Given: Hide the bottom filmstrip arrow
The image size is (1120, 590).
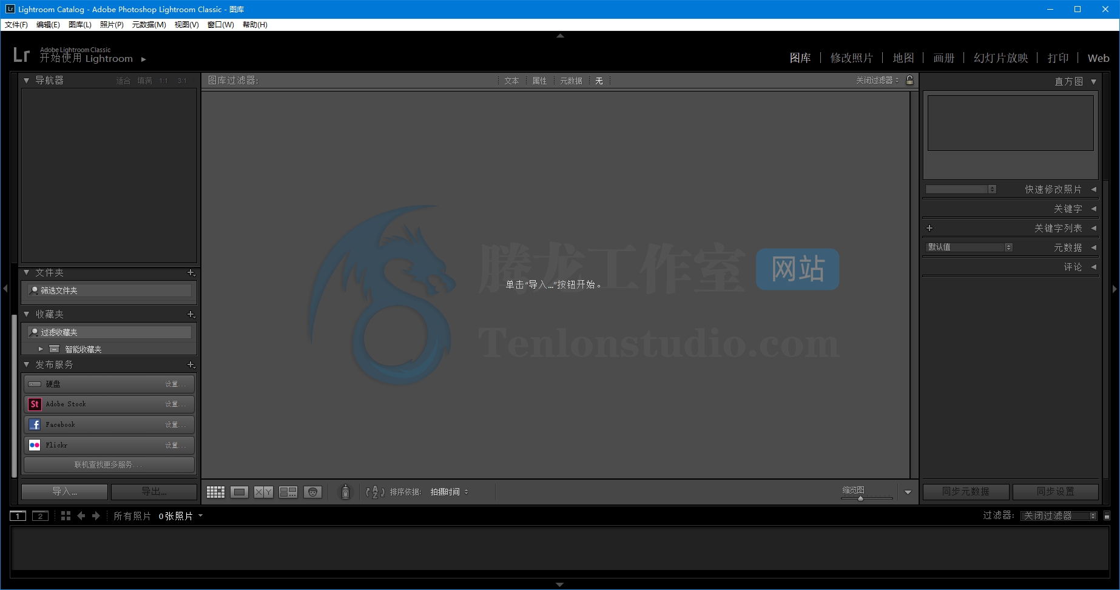Looking at the screenshot, I should pyautogui.click(x=559, y=585).
